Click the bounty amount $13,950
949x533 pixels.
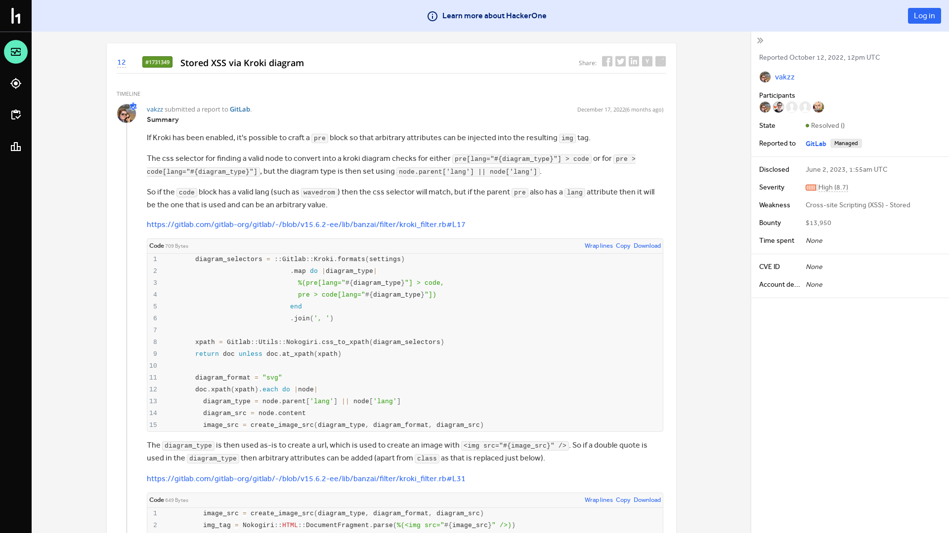coord(819,223)
